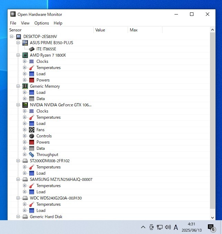
Task: Click the NVIDIA logo icon for GeForce GTX
Action: click(x=25, y=105)
